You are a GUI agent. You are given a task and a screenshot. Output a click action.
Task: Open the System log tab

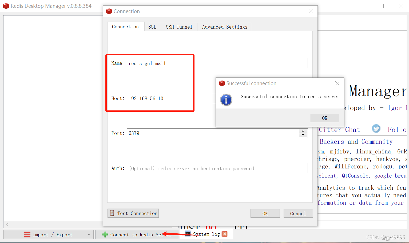click(x=206, y=234)
